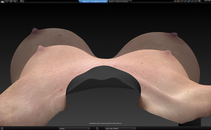
Task: Choose the green brush color
Action: pyautogui.click(x=193, y=1)
